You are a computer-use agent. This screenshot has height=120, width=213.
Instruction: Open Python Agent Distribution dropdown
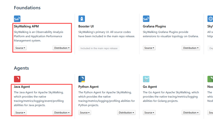coord(126,112)
